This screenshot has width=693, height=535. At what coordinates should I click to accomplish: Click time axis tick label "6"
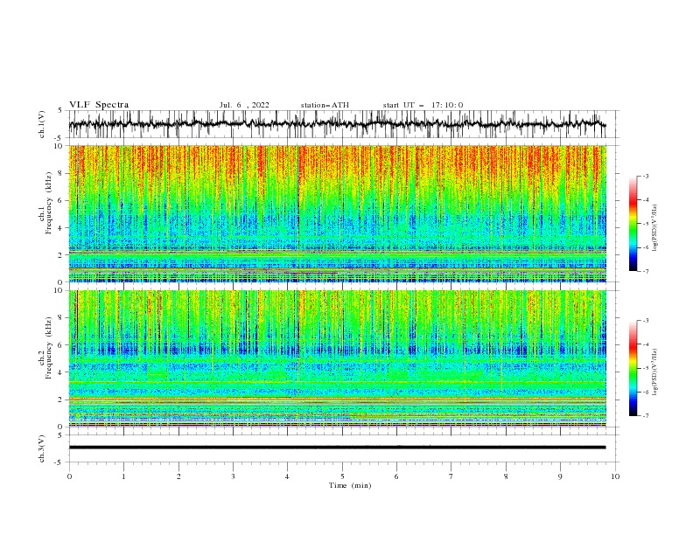coord(396,476)
